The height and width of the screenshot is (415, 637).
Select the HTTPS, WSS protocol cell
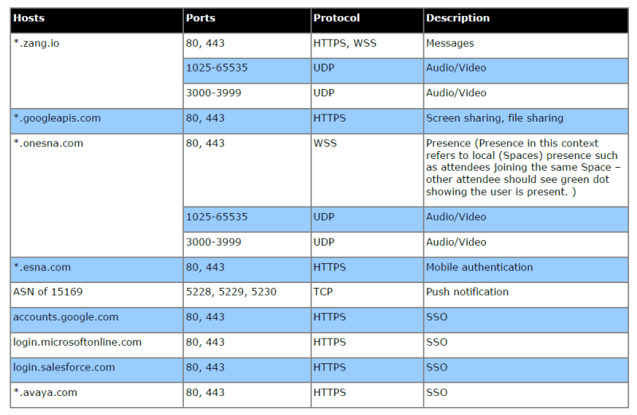click(x=367, y=45)
